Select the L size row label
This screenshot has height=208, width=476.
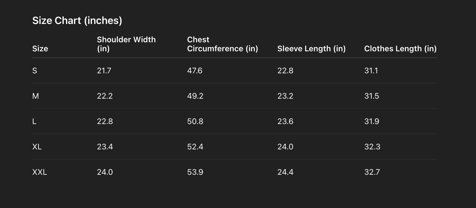34,121
